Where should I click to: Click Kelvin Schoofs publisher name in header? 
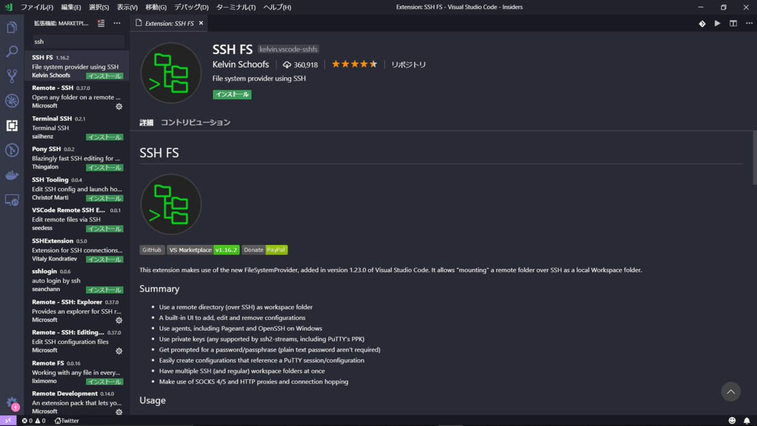[x=241, y=64]
